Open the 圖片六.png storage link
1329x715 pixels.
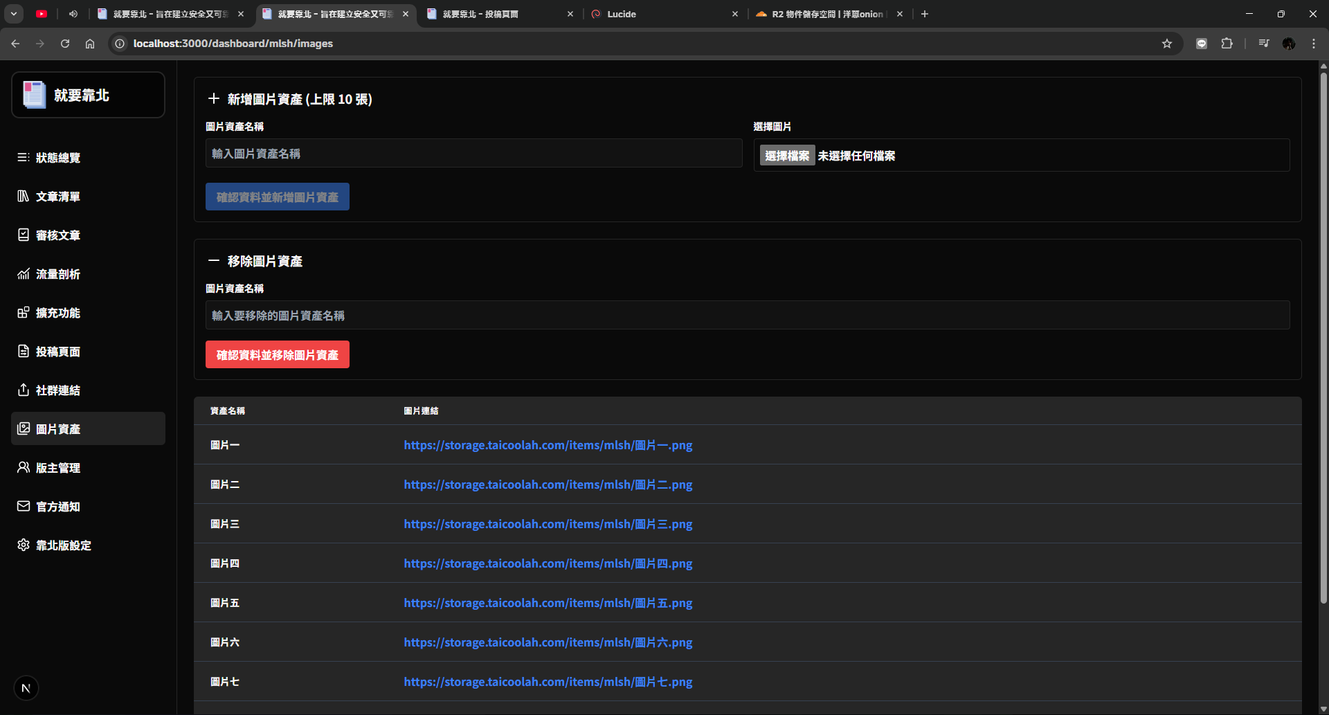(x=548, y=642)
